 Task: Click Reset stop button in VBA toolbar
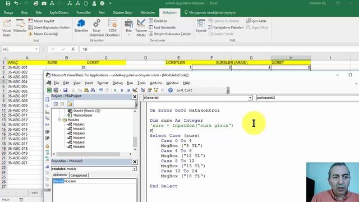click(x=128, y=90)
